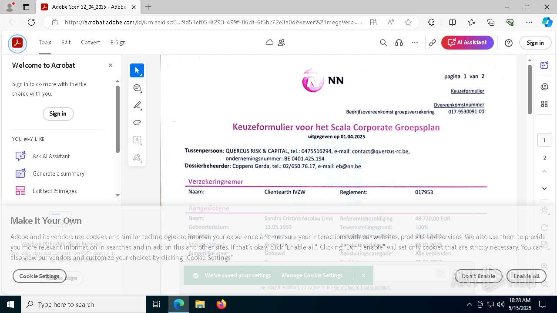The height and width of the screenshot is (313, 557).
Task: Open the document search magnifier
Action: click(383, 43)
